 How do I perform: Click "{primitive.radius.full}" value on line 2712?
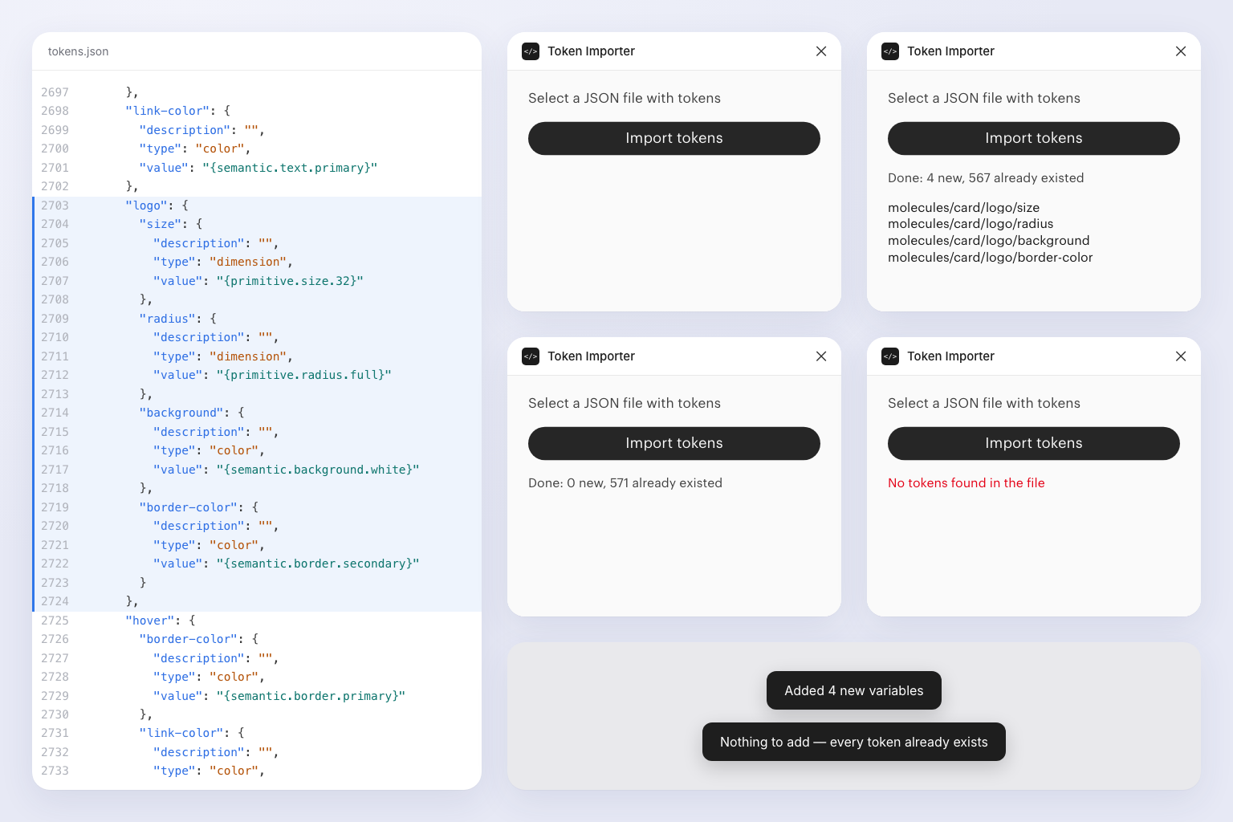[304, 375]
